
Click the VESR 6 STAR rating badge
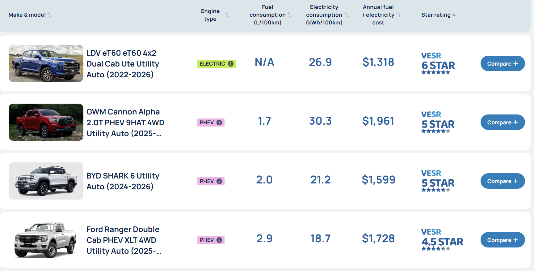click(438, 63)
